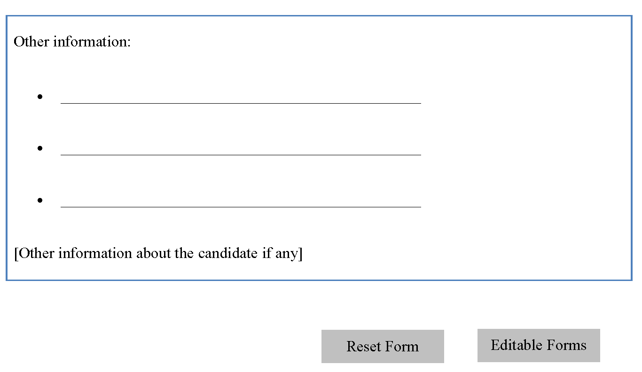Click the opening bracket "[Other" in the hint
Viewport: 642px width, 372px height.
(34, 253)
